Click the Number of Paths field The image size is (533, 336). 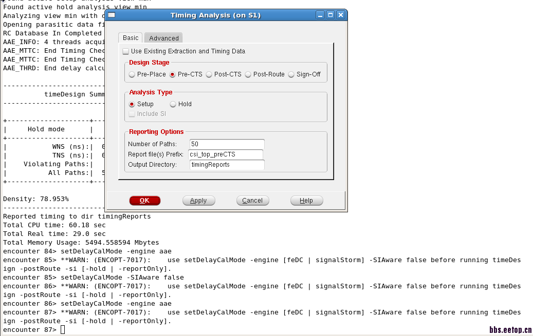pyautogui.click(x=227, y=144)
